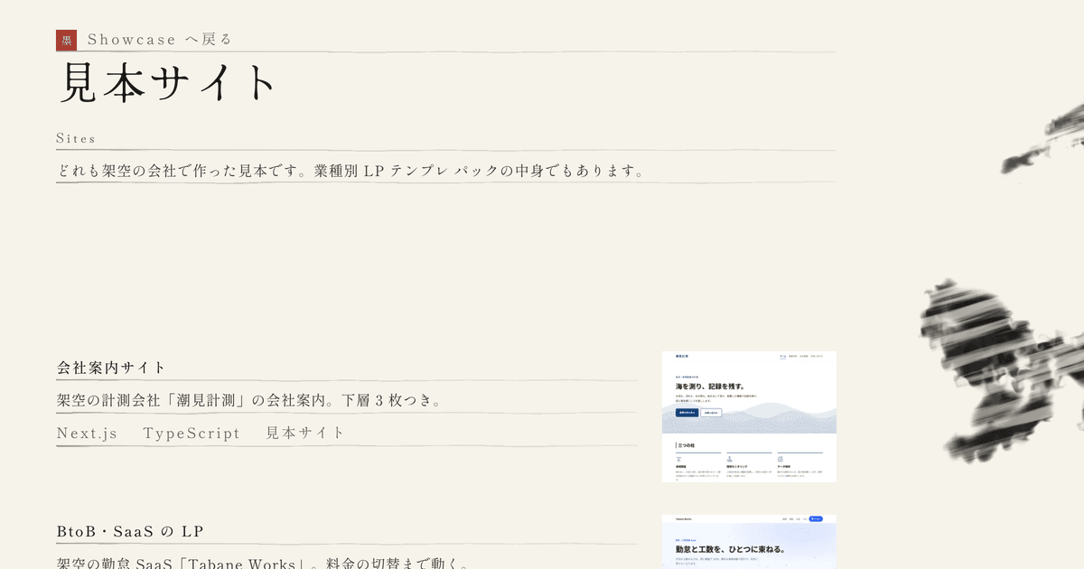1084x569 pixels.
Task: Open the 潮見計測 site preview thumbnail
Action: 749,416
